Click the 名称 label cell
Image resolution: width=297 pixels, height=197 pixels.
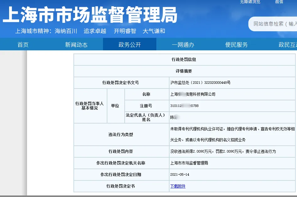pyautogui.click(x=146, y=94)
